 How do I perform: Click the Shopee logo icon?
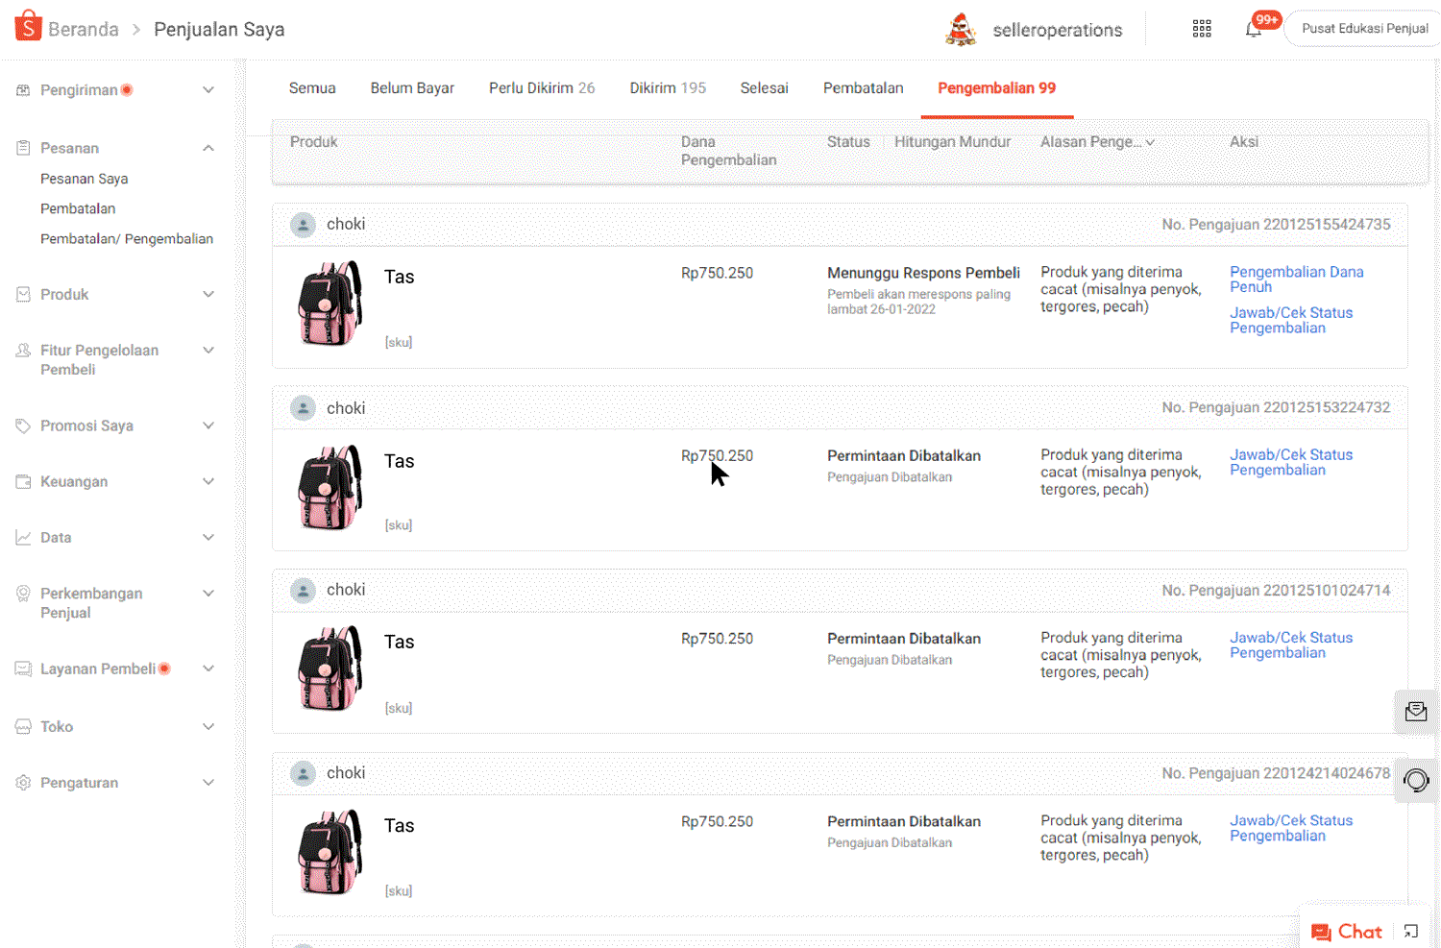click(28, 27)
